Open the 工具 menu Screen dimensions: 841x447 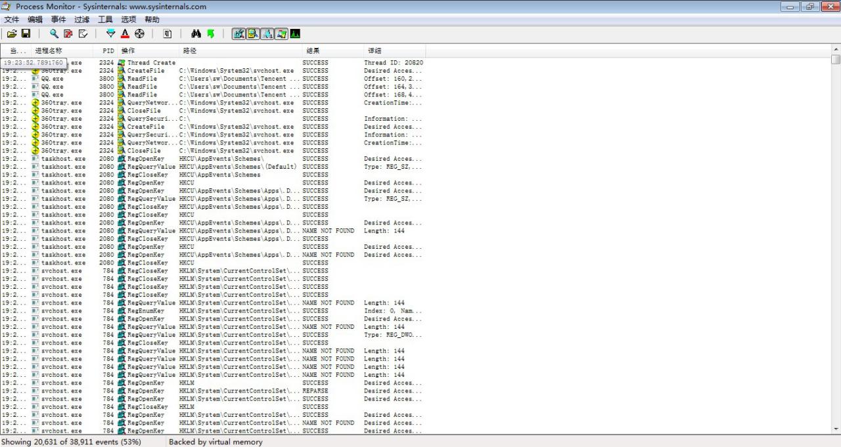[105, 20]
